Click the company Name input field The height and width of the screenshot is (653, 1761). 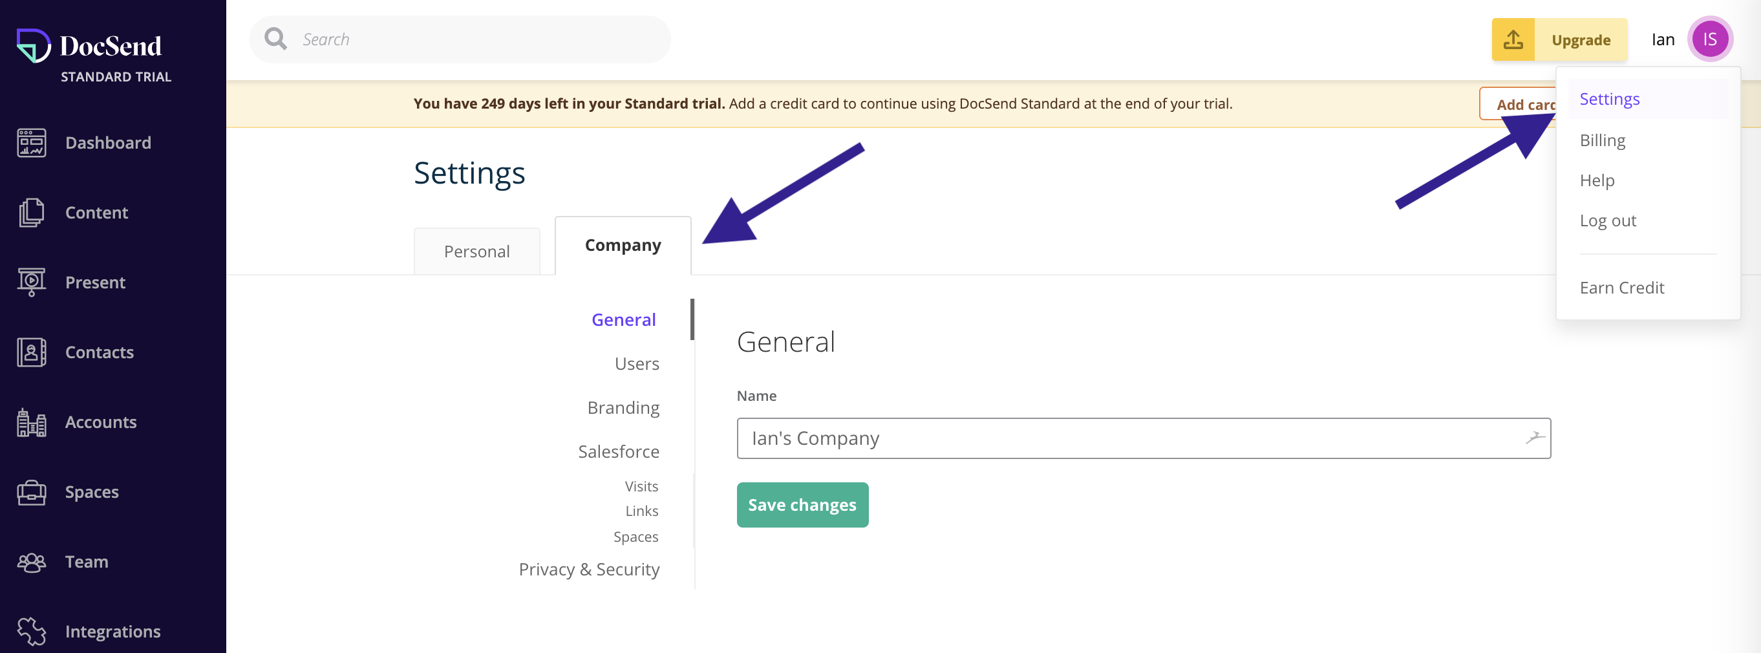1143,438
